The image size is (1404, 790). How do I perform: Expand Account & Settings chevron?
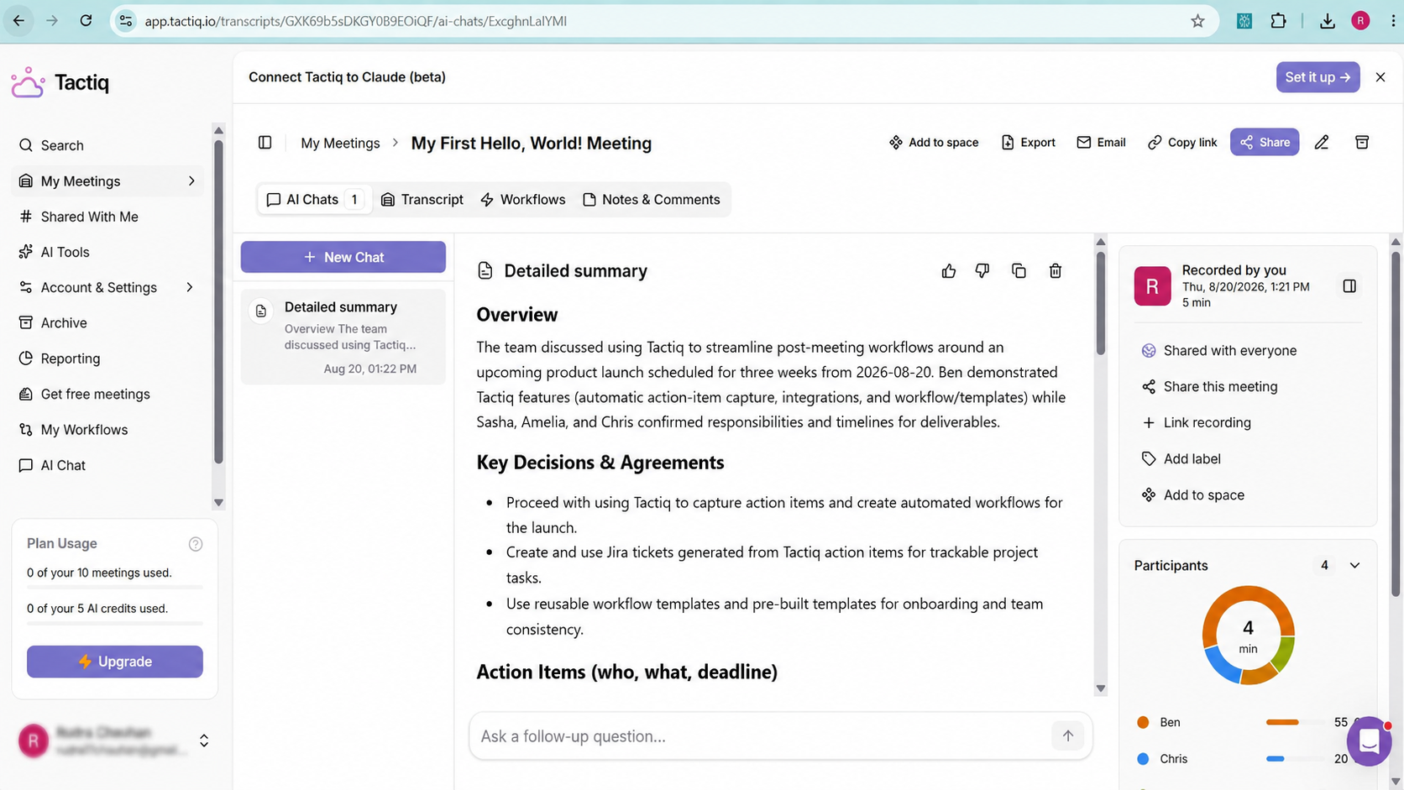pyautogui.click(x=190, y=287)
